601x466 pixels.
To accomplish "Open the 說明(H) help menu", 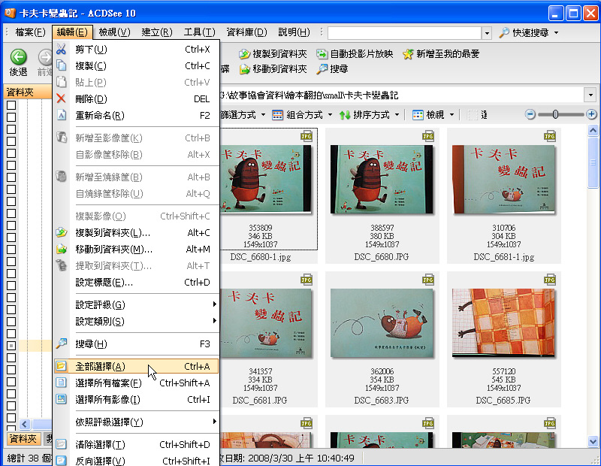I will [x=294, y=32].
